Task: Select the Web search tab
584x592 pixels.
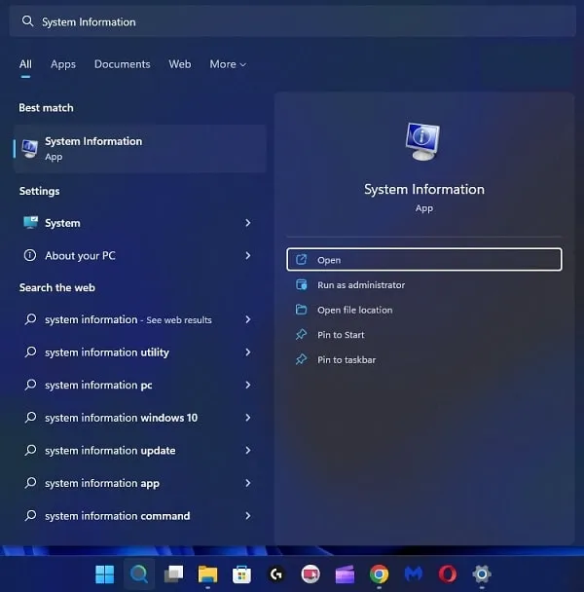Action: point(180,64)
